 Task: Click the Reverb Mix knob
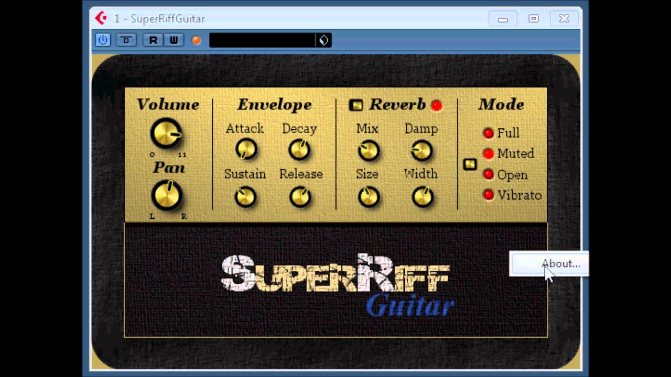(369, 151)
